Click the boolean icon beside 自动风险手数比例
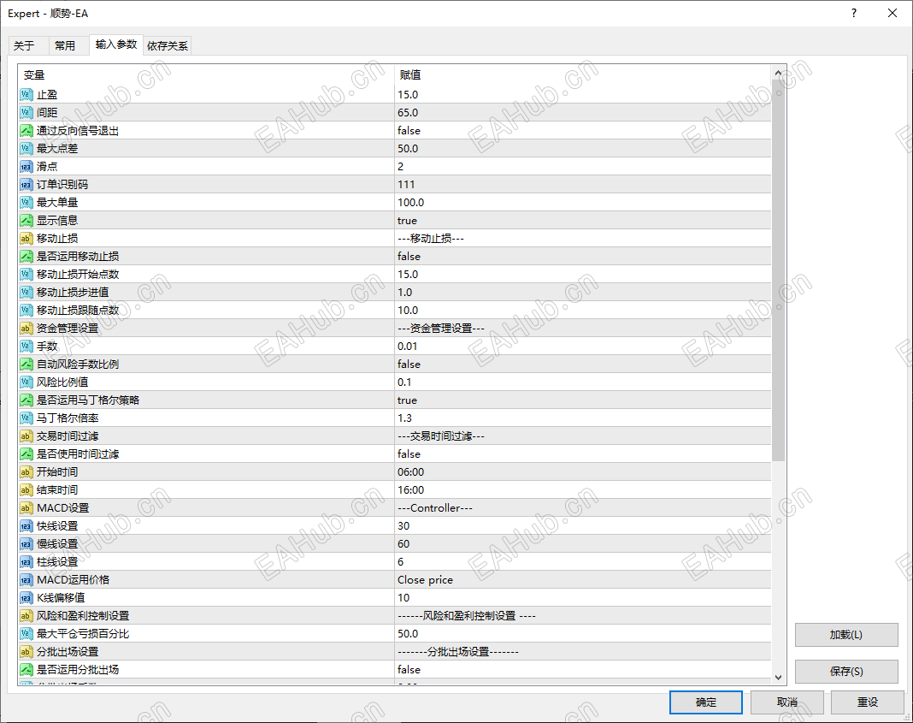 [x=26, y=364]
